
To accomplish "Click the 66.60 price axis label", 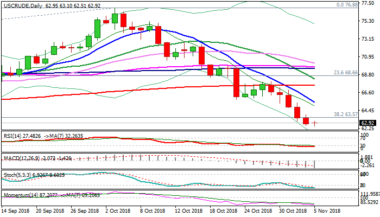I will coord(367,93).
